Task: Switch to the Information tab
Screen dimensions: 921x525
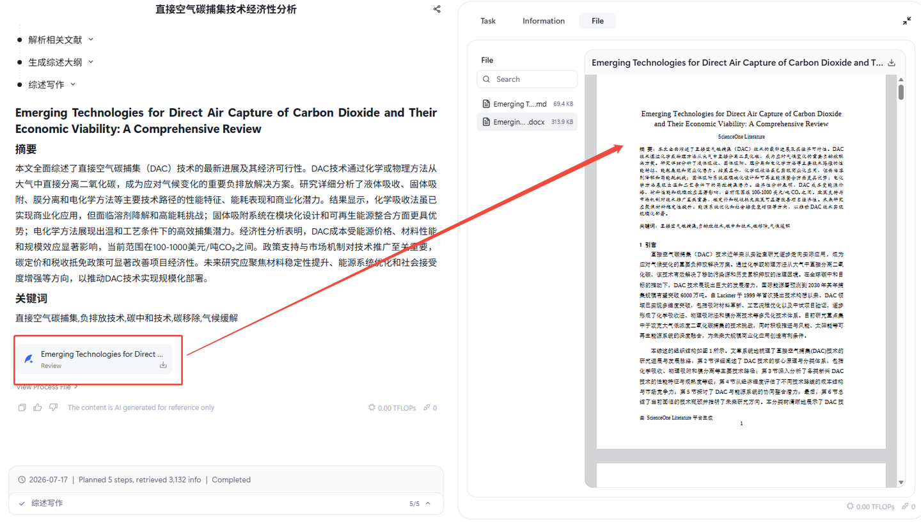Action: 544,21
